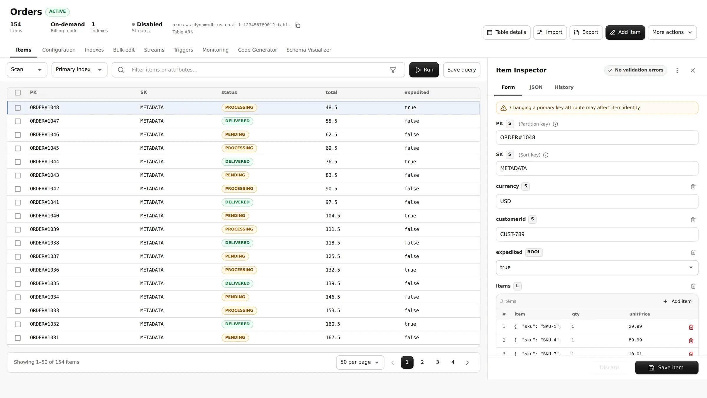Check the ORDER#1040 row checkbox

[18, 216]
